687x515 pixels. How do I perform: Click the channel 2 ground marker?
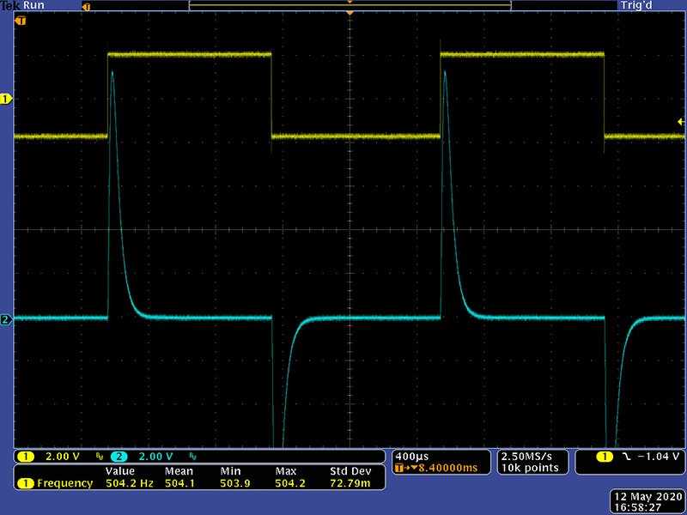[7, 320]
